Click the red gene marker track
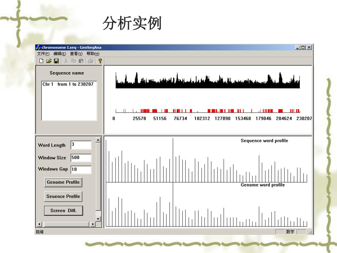The height and width of the screenshot is (253, 337). [x=208, y=111]
